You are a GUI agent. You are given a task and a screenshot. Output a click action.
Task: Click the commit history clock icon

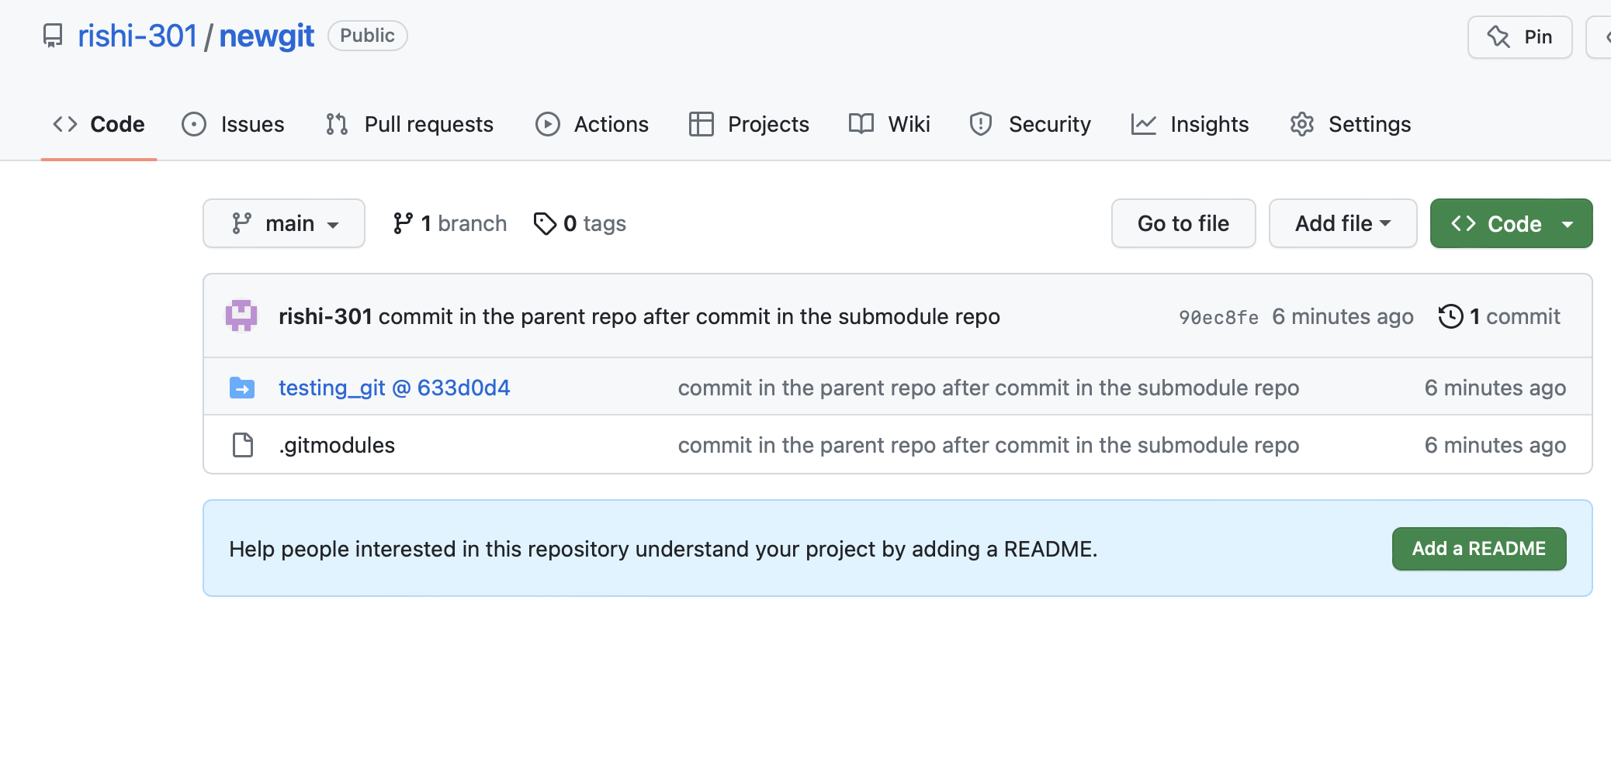click(x=1452, y=316)
